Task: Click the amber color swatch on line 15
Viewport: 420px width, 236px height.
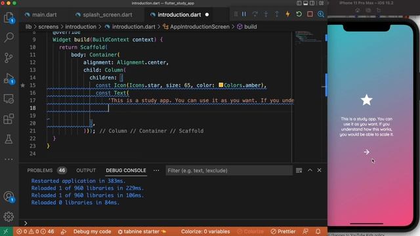Action: point(220,85)
